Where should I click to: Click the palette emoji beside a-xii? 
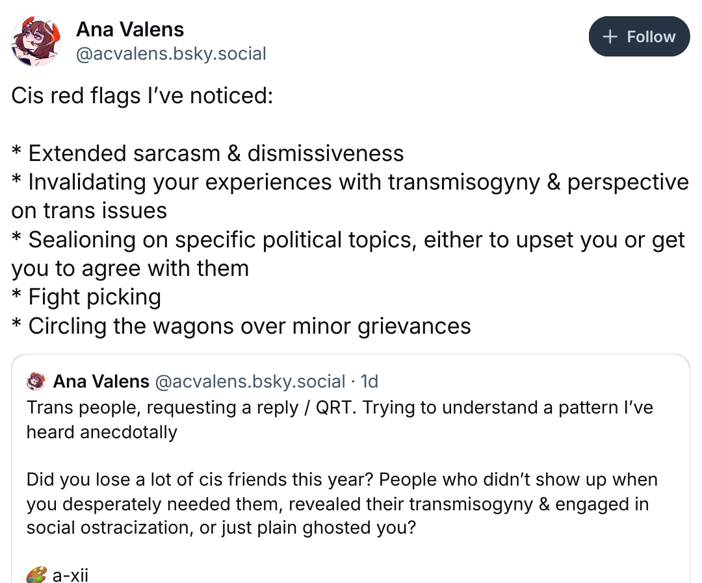36,575
